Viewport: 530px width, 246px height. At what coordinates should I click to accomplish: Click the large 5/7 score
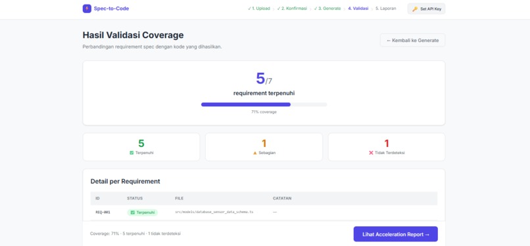click(x=264, y=79)
